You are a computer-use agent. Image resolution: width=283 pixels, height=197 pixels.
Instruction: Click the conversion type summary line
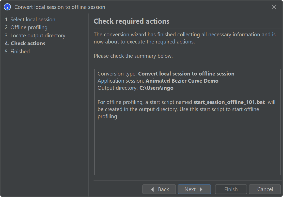pyautogui.click(x=166, y=74)
